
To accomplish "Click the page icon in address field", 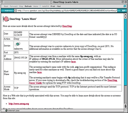I will pyautogui.click(x=16, y=10).
